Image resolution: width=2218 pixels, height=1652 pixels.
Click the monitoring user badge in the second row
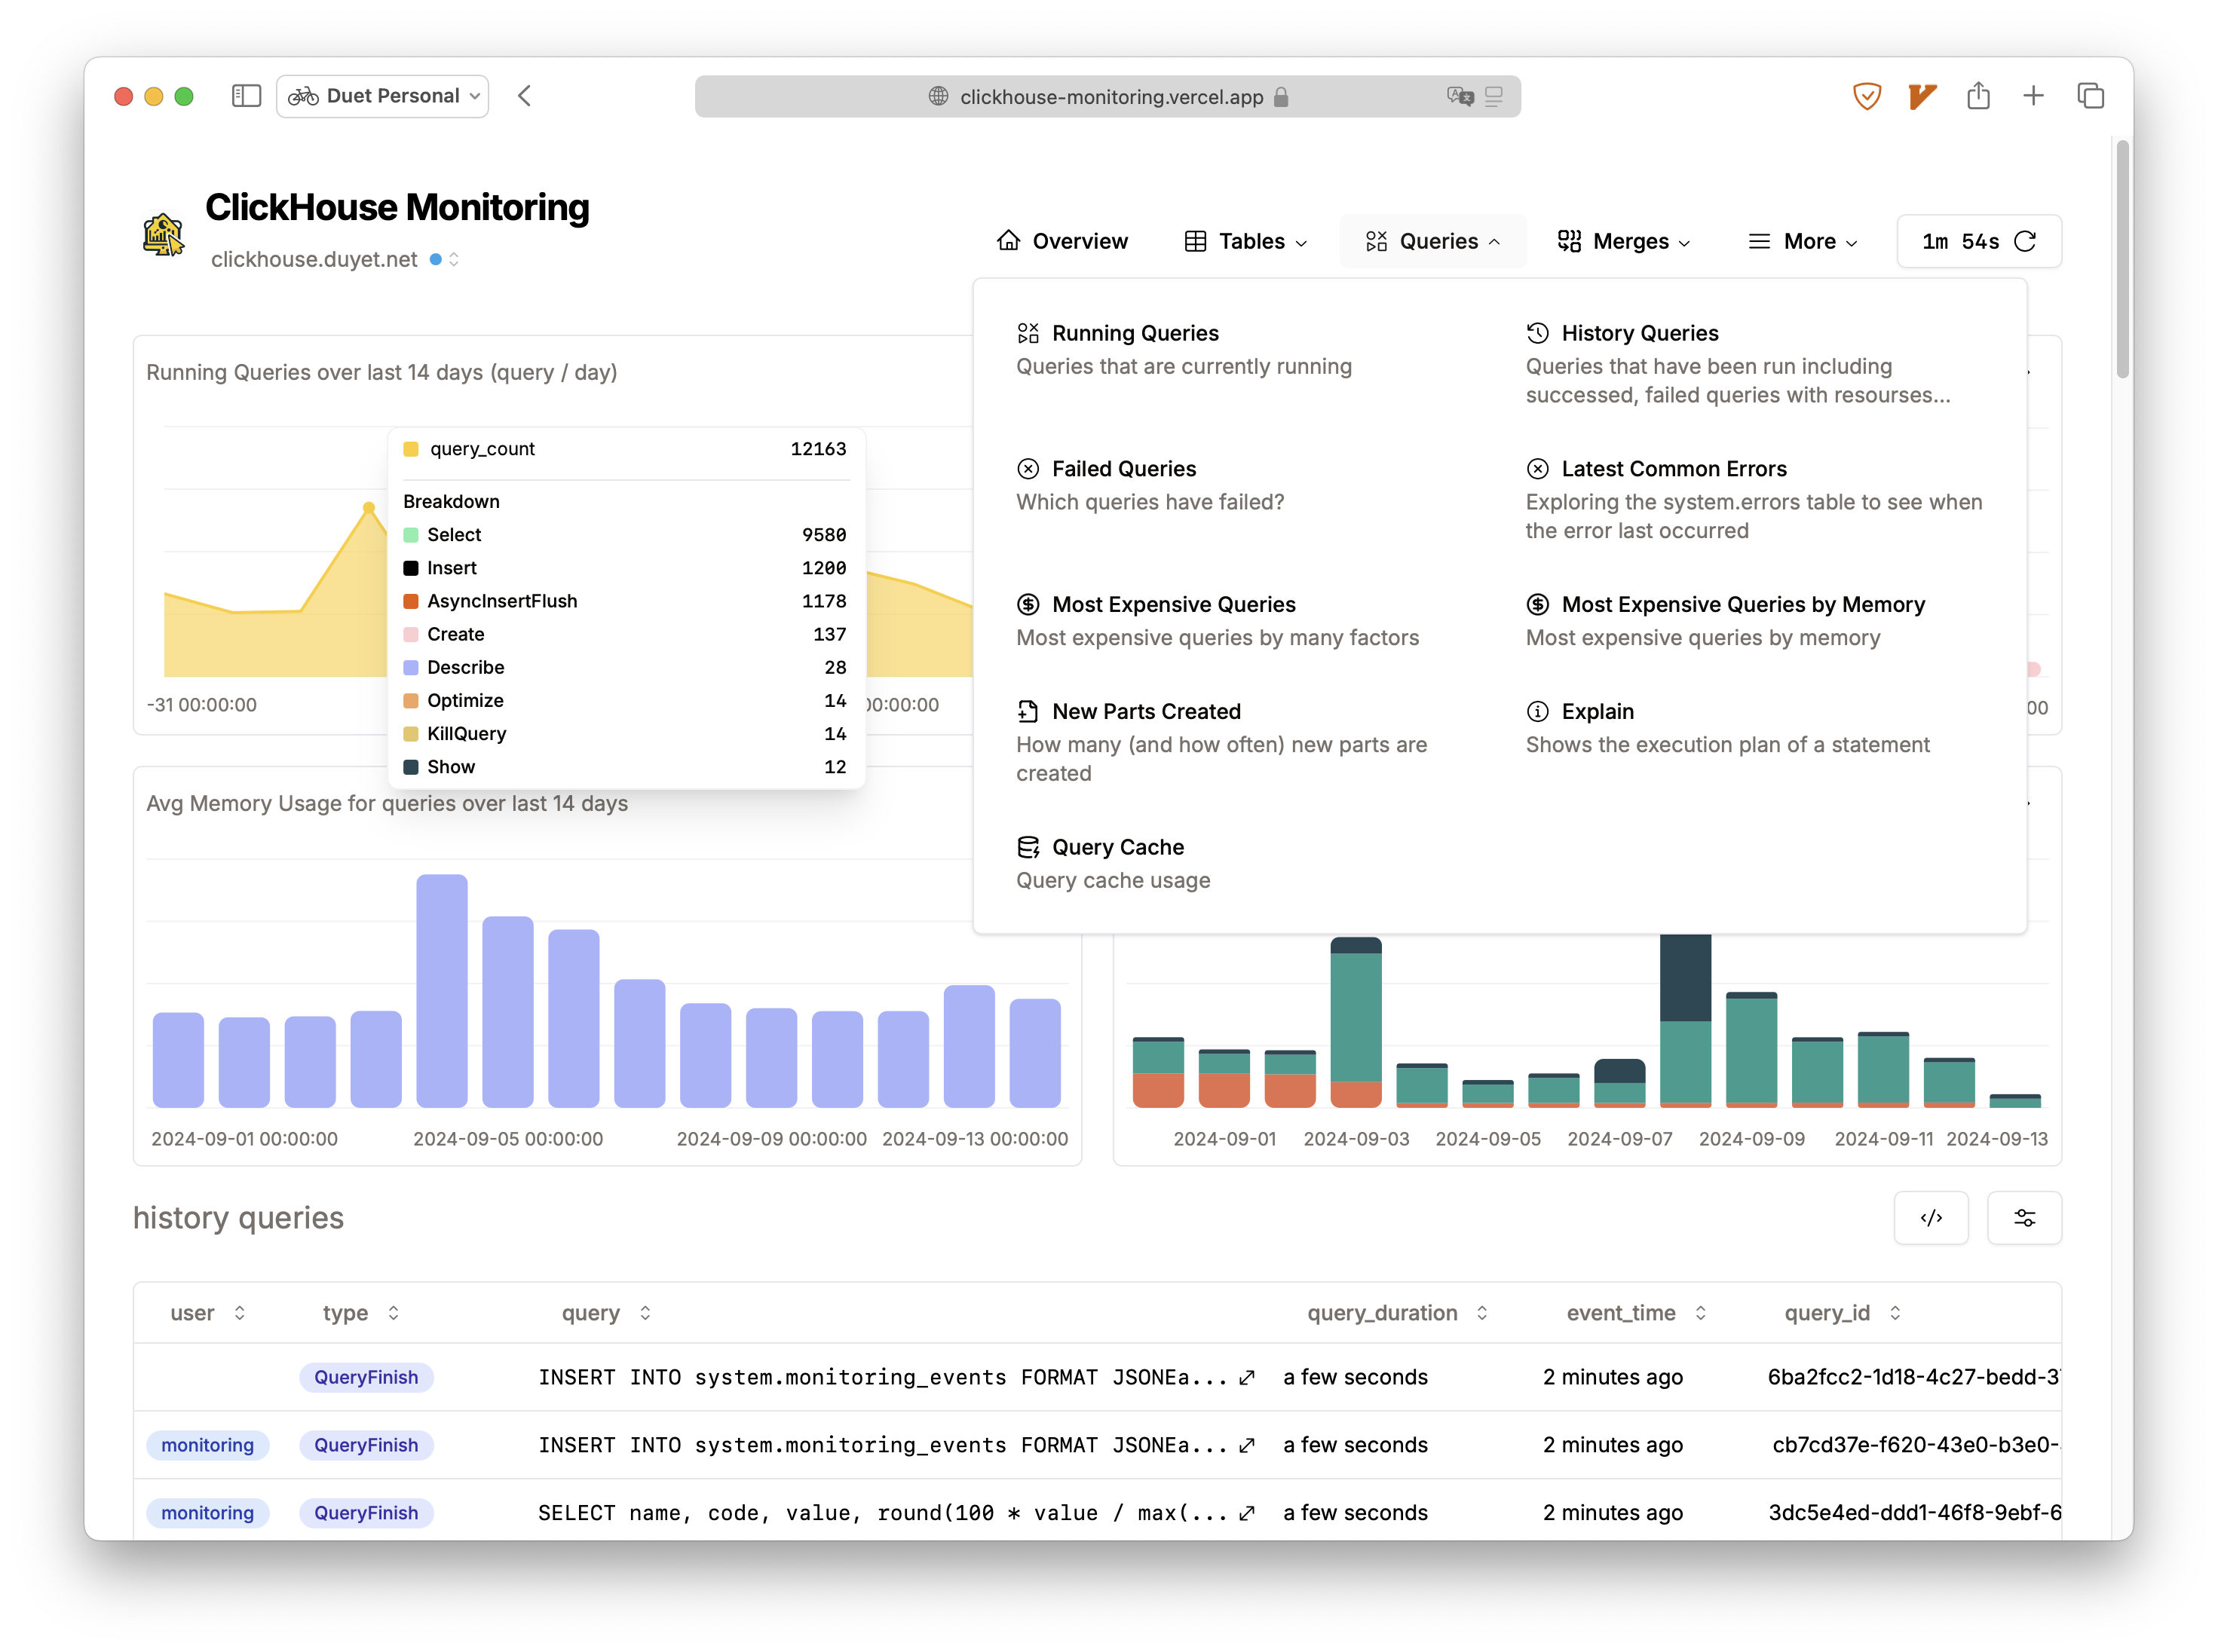pyautogui.click(x=207, y=1445)
